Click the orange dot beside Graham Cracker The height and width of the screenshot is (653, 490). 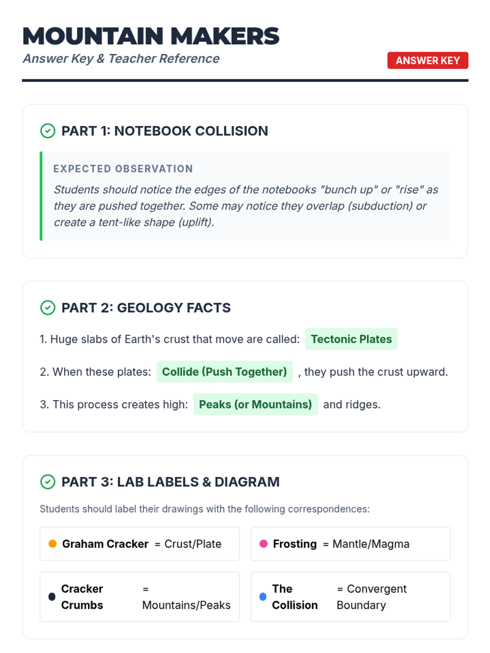(53, 544)
